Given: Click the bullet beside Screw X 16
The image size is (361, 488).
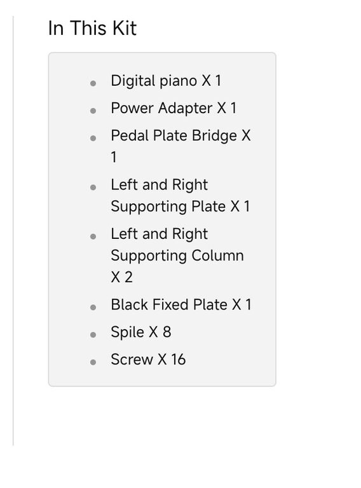Looking at the screenshot, I should [93, 362].
